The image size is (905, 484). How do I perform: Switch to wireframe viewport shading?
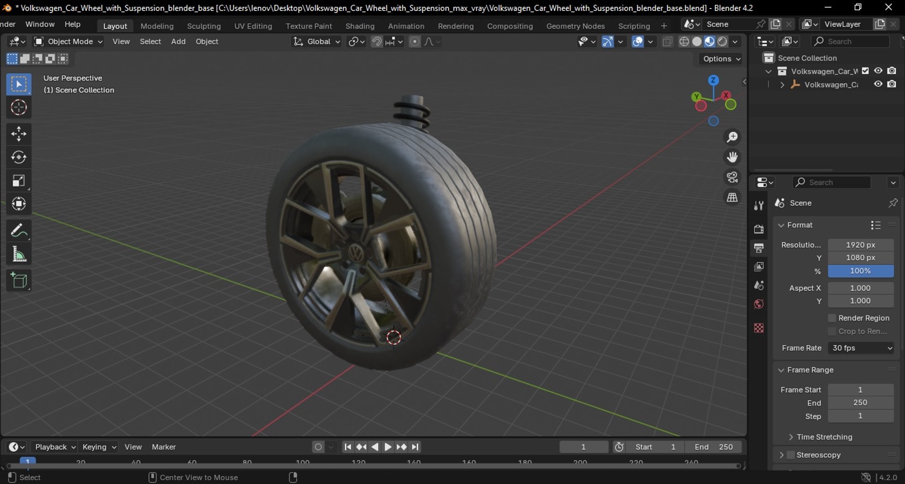(684, 41)
